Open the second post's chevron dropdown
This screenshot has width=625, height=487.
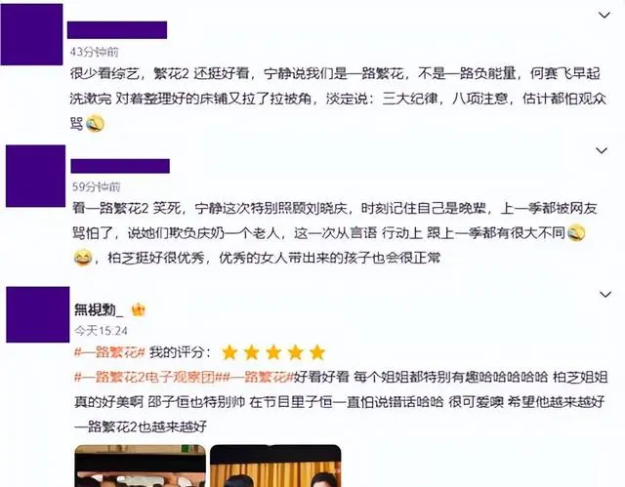[602, 150]
